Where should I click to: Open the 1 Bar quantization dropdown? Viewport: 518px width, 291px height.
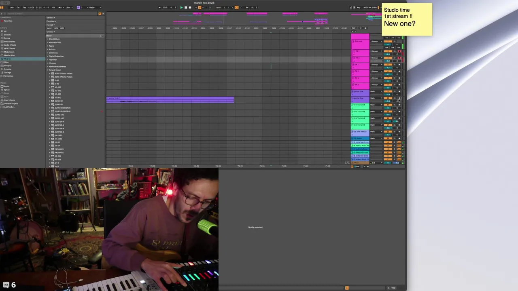[x=69, y=7]
